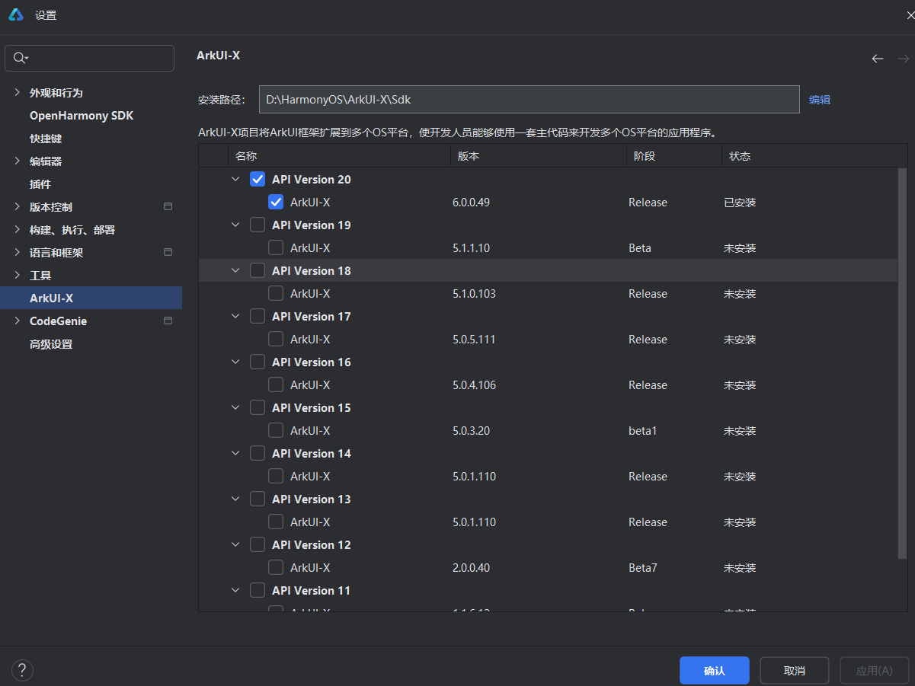Click the 安装路径 text field
This screenshot has height=686, width=915.
[529, 99]
